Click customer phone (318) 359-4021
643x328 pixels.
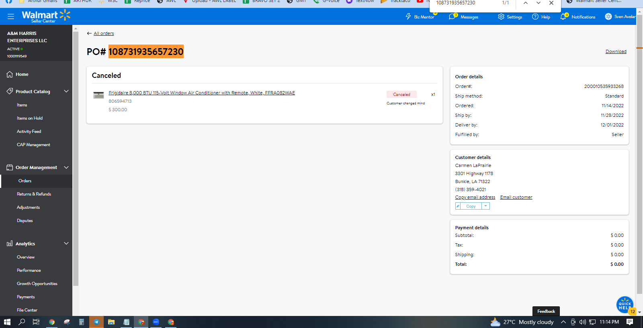[x=471, y=189]
